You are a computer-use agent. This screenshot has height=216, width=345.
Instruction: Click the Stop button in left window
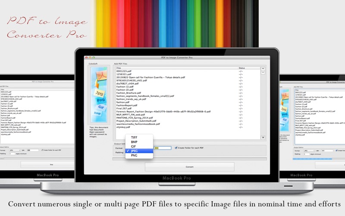click(x=47, y=165)
